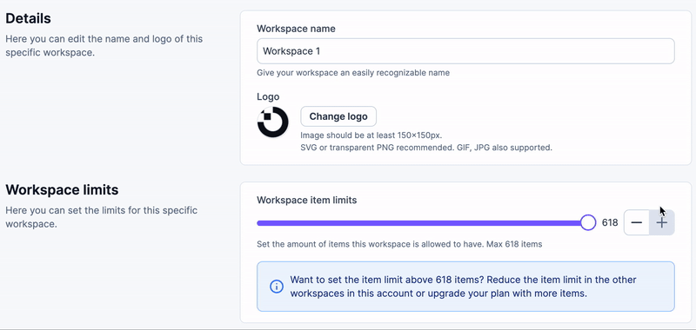Click the Workspace limits description paragraph
This screenshot has height=330, width=696.
(x=101, y=217)
